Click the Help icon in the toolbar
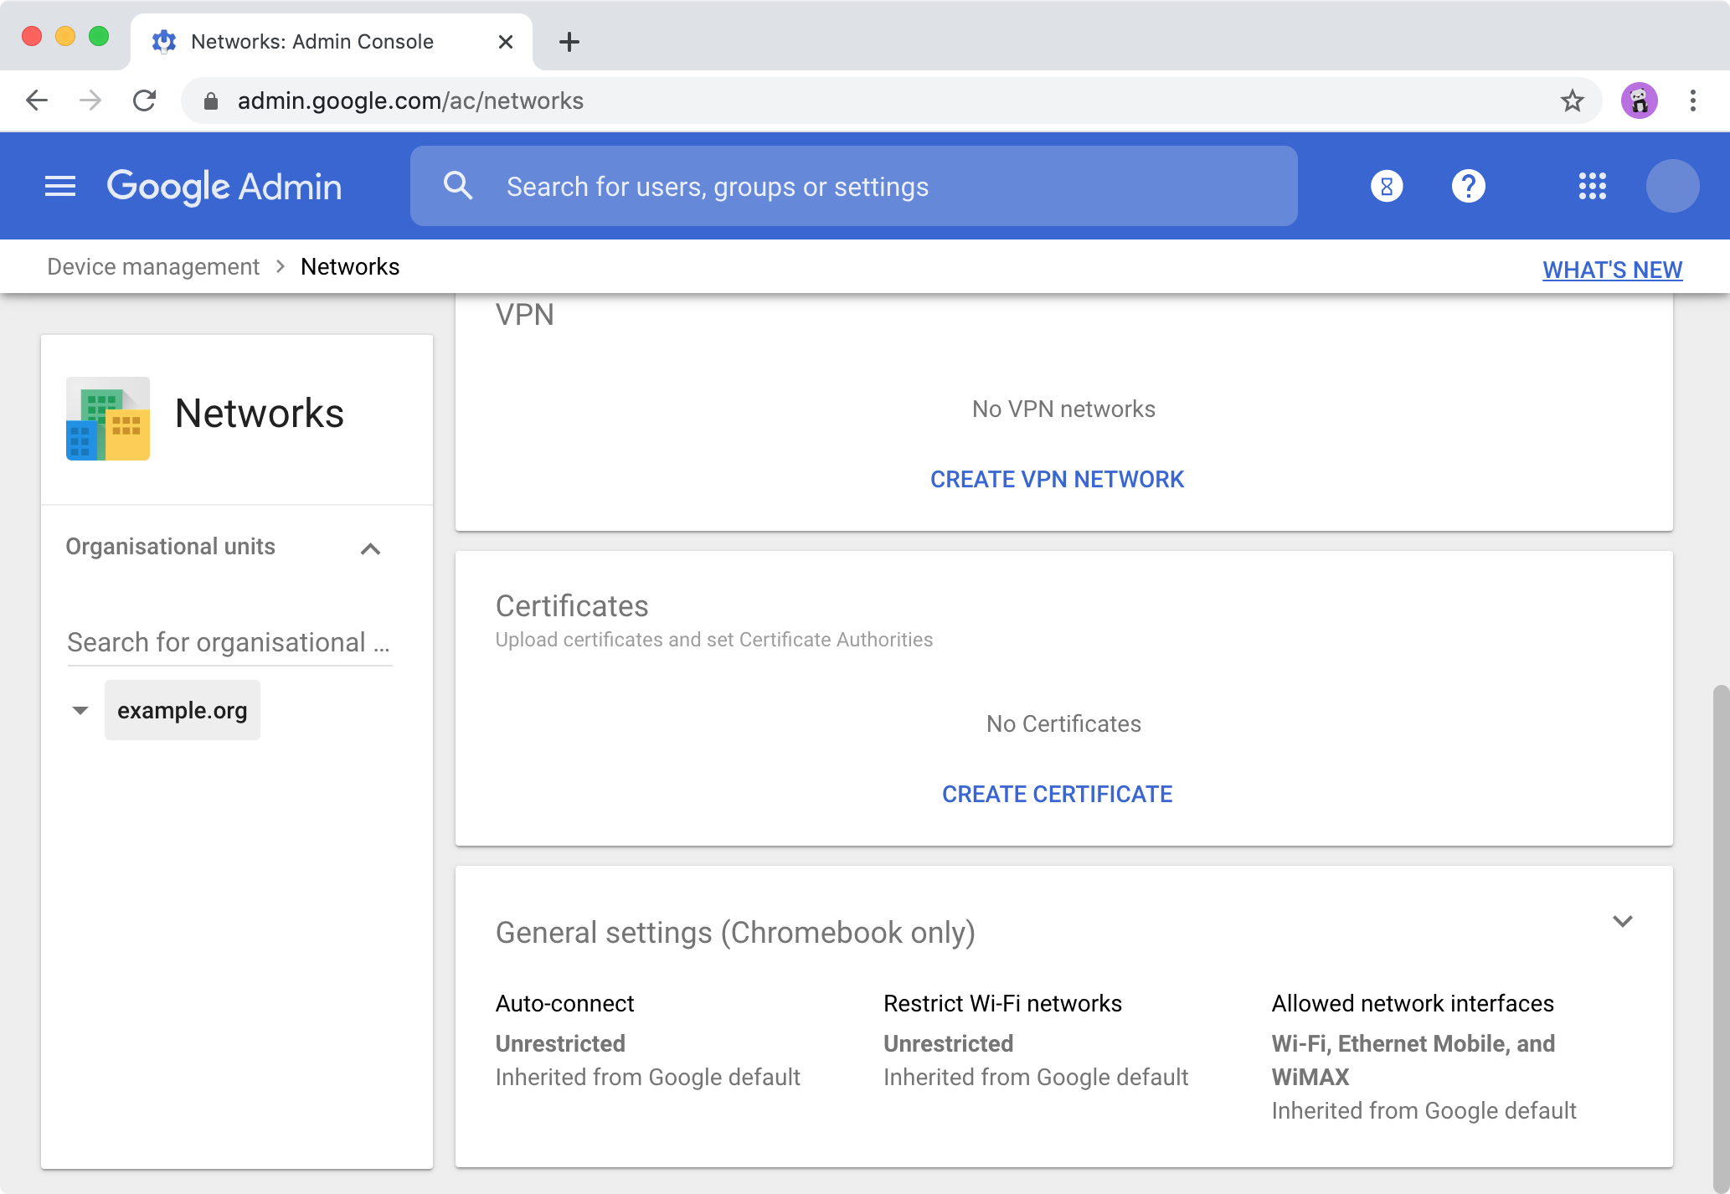 pos(1469,185)
